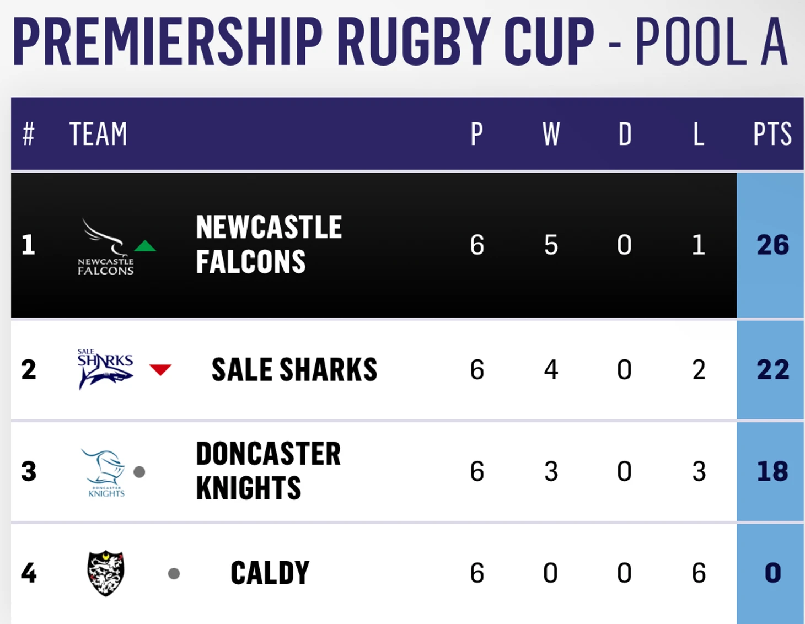
Task: Click red down arrow beside Sale Sharks
Action: tap(160, 369)
